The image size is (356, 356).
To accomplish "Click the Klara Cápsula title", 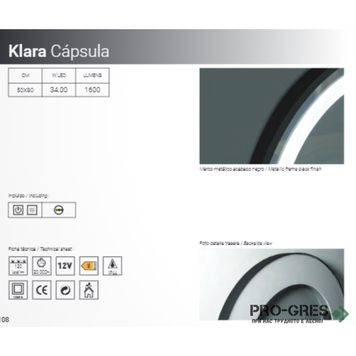I will click(x=59, y=51).
